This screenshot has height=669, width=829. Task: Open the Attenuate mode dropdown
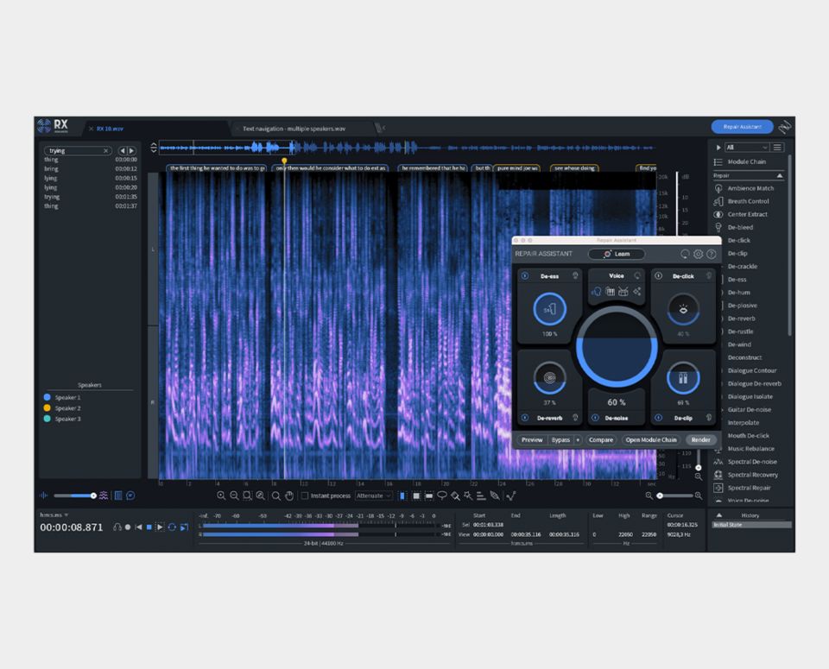[x=374, y=495]
